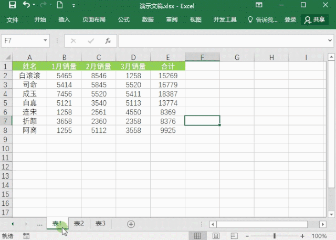Open the Undo history dropdown arrow
Image resolution: width=336 pixels, height=240 pixels.
coord(34,5)
